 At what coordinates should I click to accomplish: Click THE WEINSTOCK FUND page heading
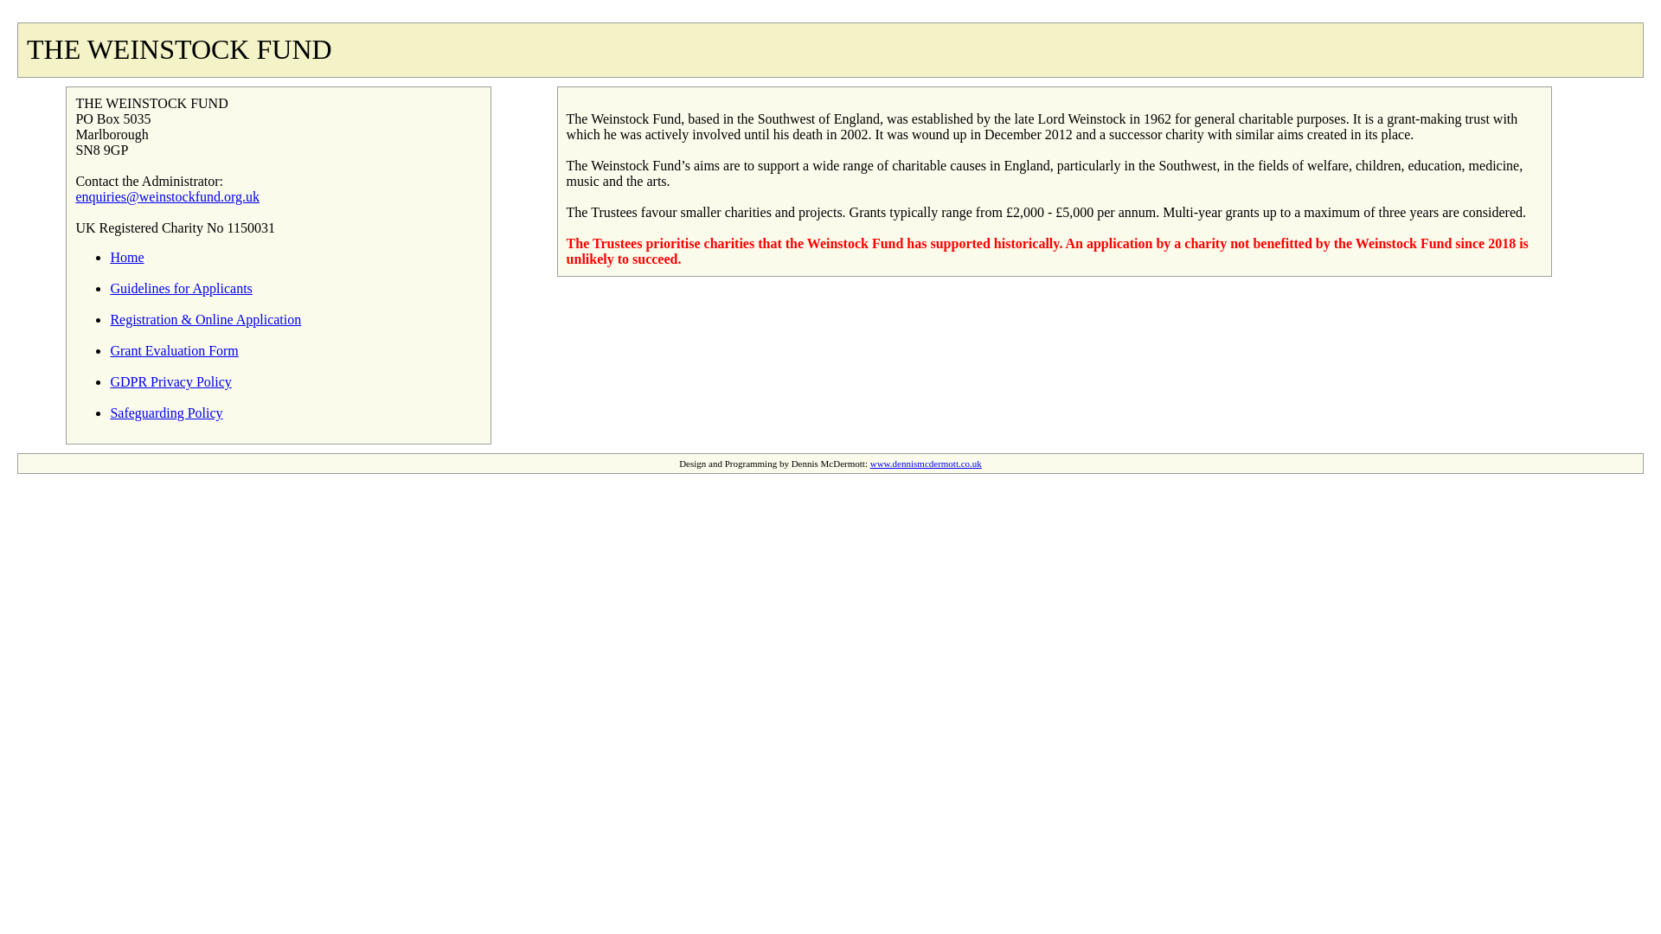[179, 50]
